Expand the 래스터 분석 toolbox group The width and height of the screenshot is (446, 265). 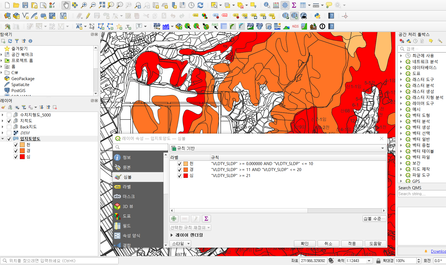pyautogui.click(x=401, y=86)
